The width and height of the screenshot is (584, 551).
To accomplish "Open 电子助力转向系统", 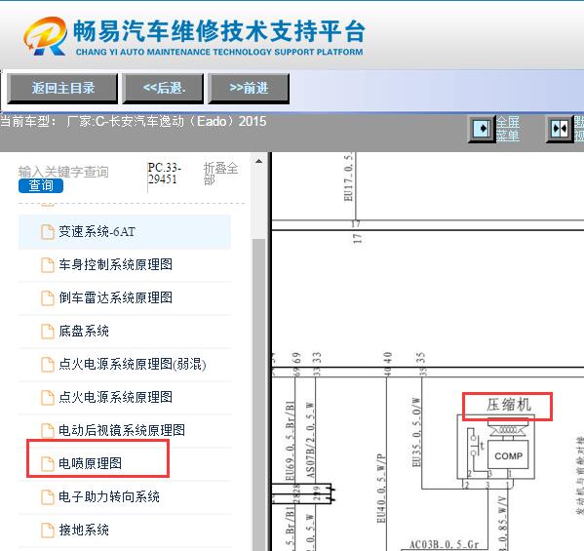I will 109,496.
